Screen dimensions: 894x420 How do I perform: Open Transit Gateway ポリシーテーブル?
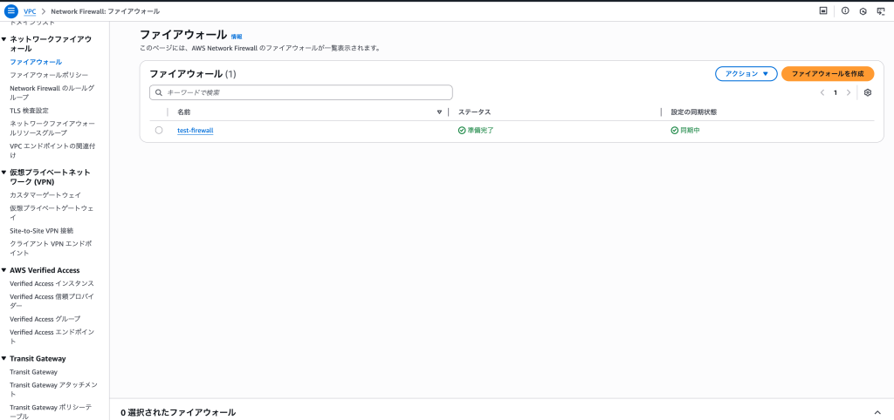click(52, 411)
